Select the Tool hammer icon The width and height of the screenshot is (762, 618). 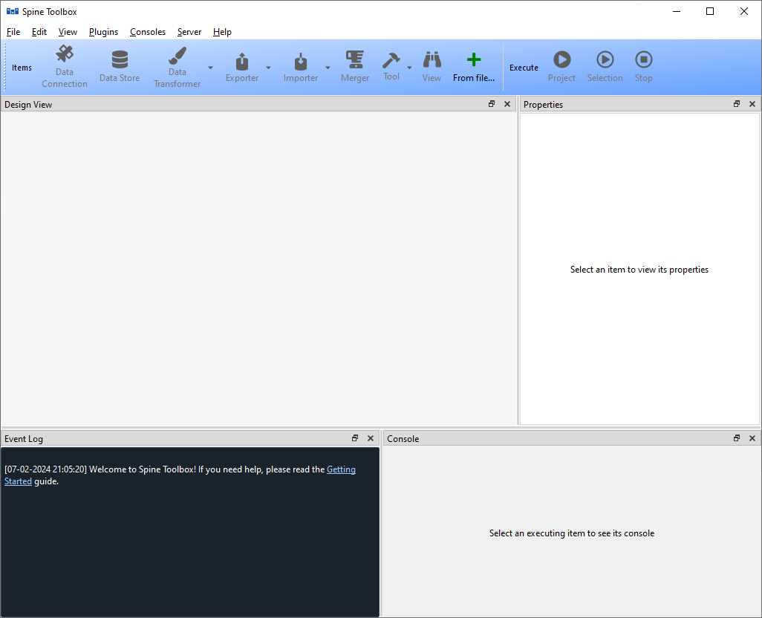pos(391,59)
